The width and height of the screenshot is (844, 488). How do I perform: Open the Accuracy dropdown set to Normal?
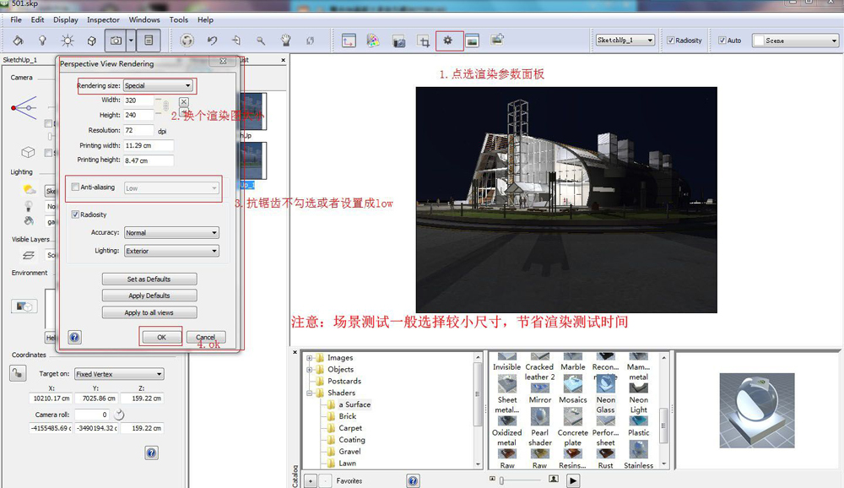171,233
